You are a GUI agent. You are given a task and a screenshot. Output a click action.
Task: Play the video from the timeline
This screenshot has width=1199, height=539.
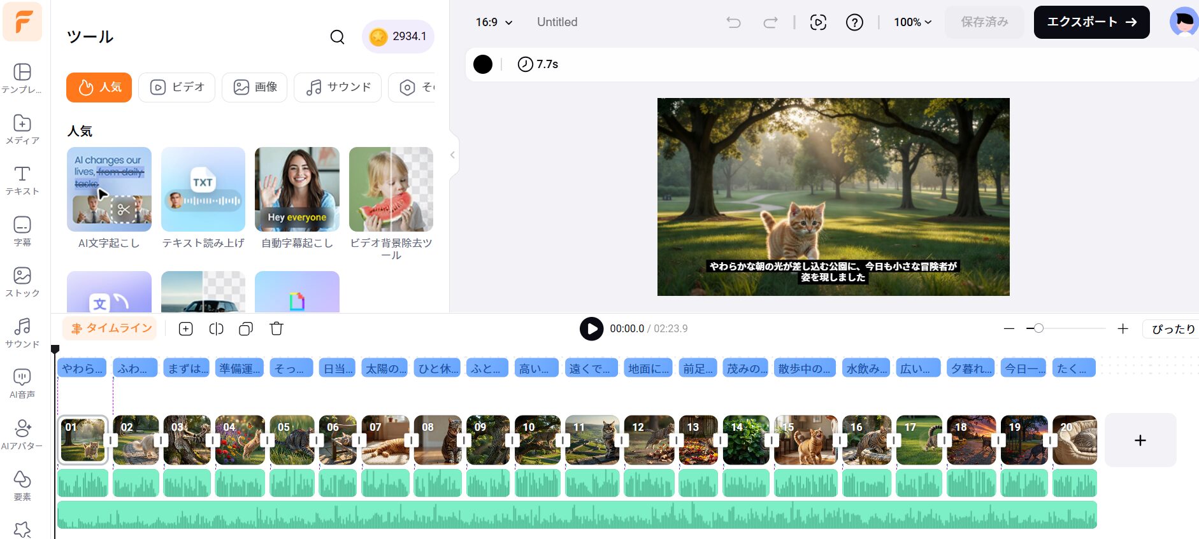point(591,329)
